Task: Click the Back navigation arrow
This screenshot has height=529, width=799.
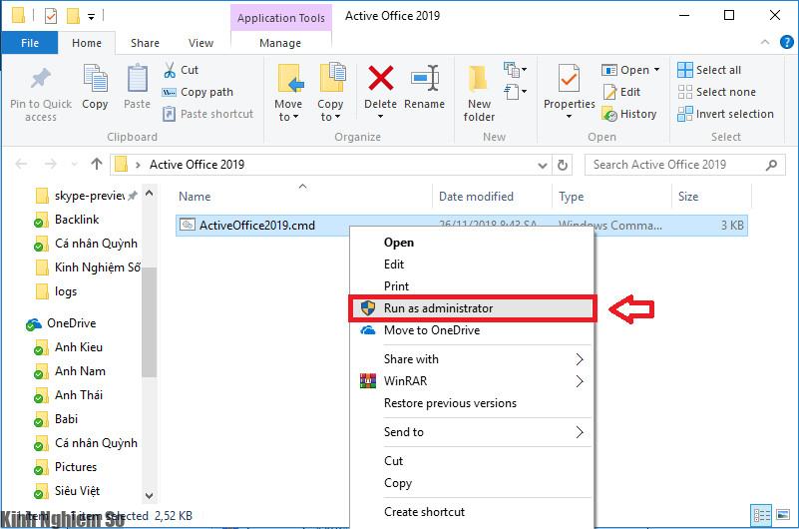Action: coord(21,164)
